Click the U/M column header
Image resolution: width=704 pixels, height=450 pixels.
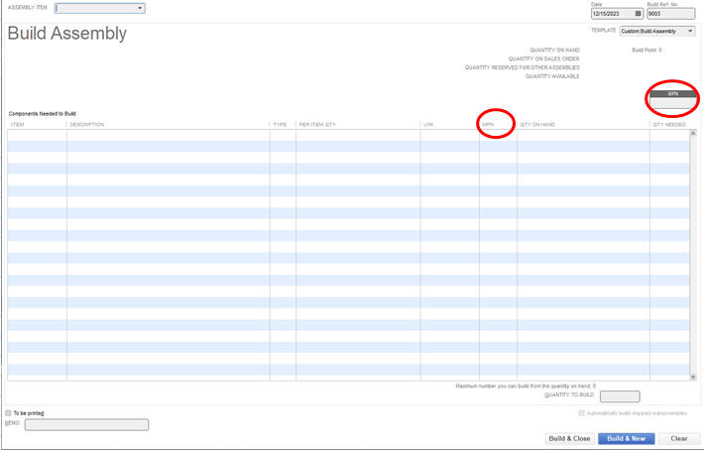click(x=428, y=124)
